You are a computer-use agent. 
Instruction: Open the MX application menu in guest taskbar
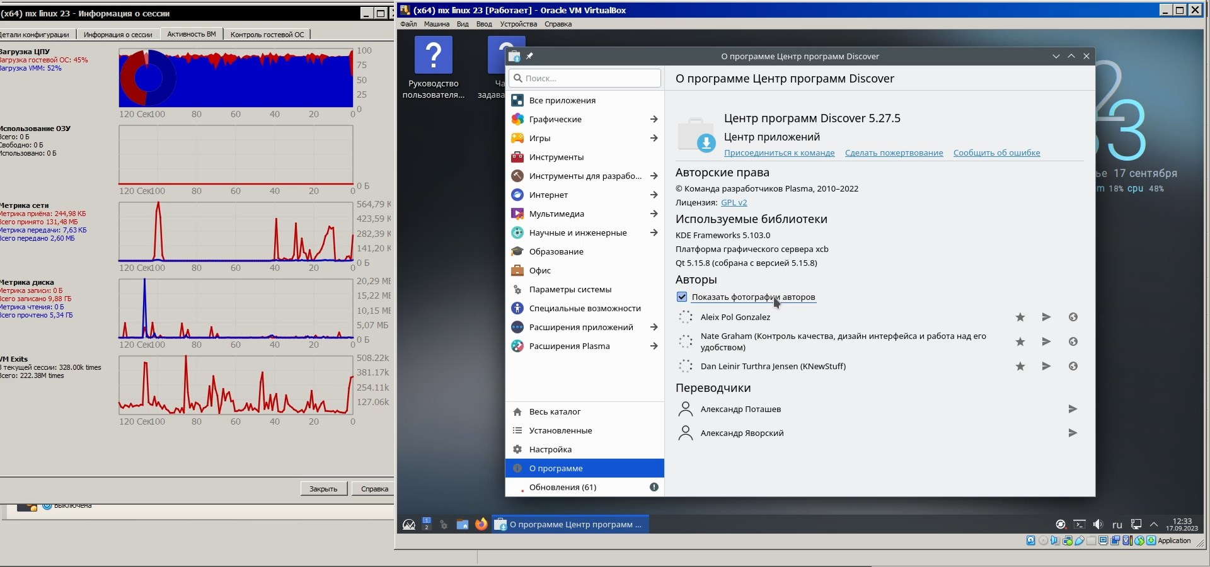coord(409,524)
